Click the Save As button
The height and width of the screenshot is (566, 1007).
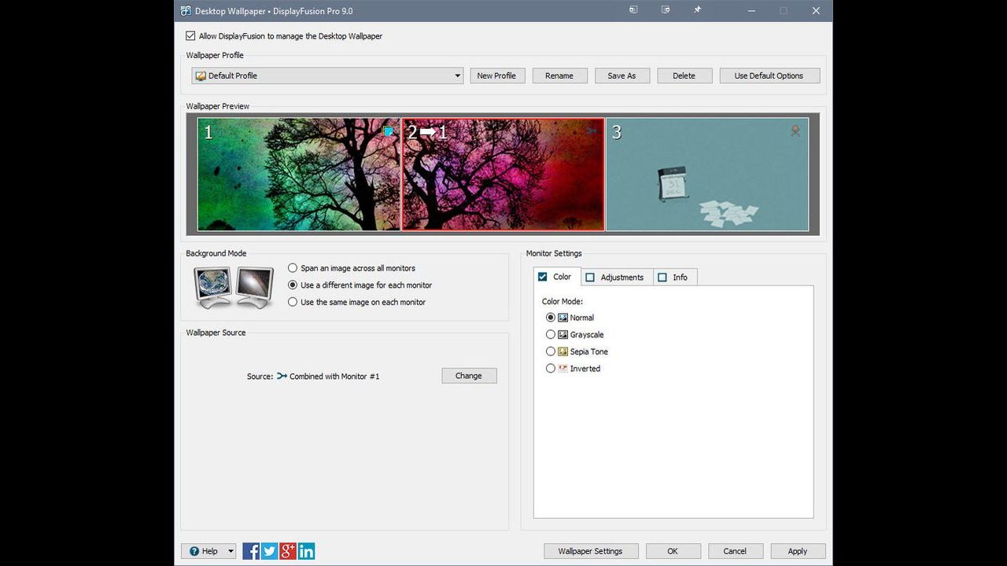click(622, 75)
